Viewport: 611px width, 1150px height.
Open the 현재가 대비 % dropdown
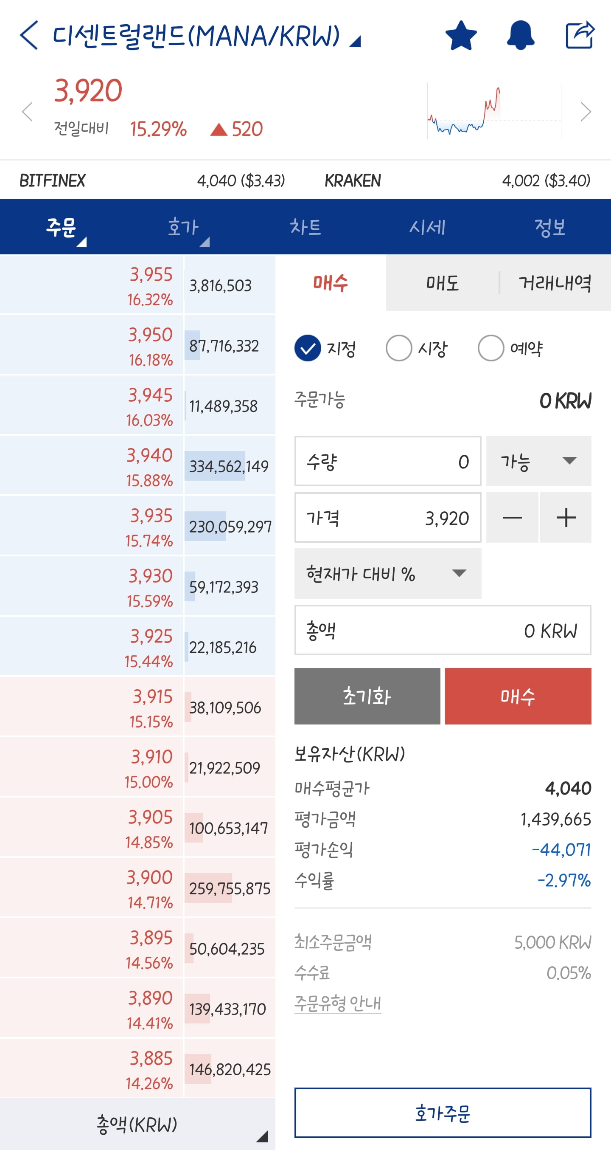(x=387, y=574)
